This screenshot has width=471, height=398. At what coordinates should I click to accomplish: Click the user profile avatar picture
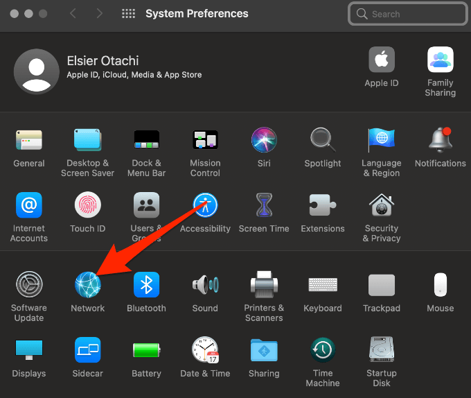coord(36,71)
